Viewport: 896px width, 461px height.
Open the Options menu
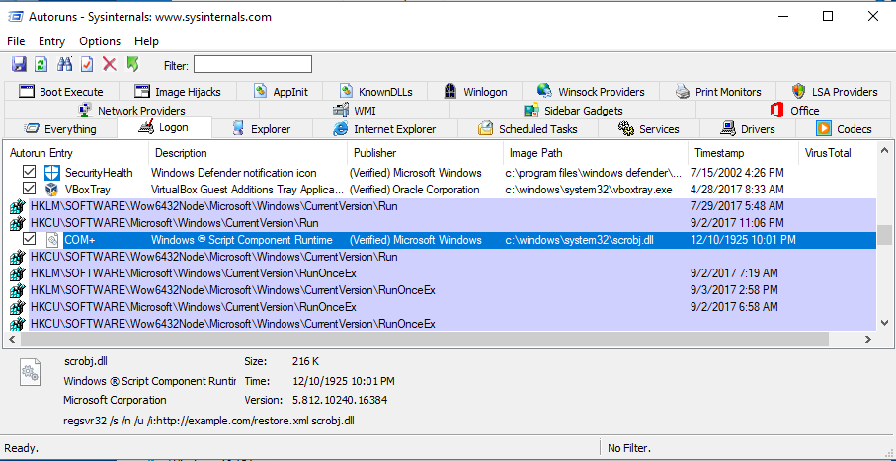pos(100,41)
